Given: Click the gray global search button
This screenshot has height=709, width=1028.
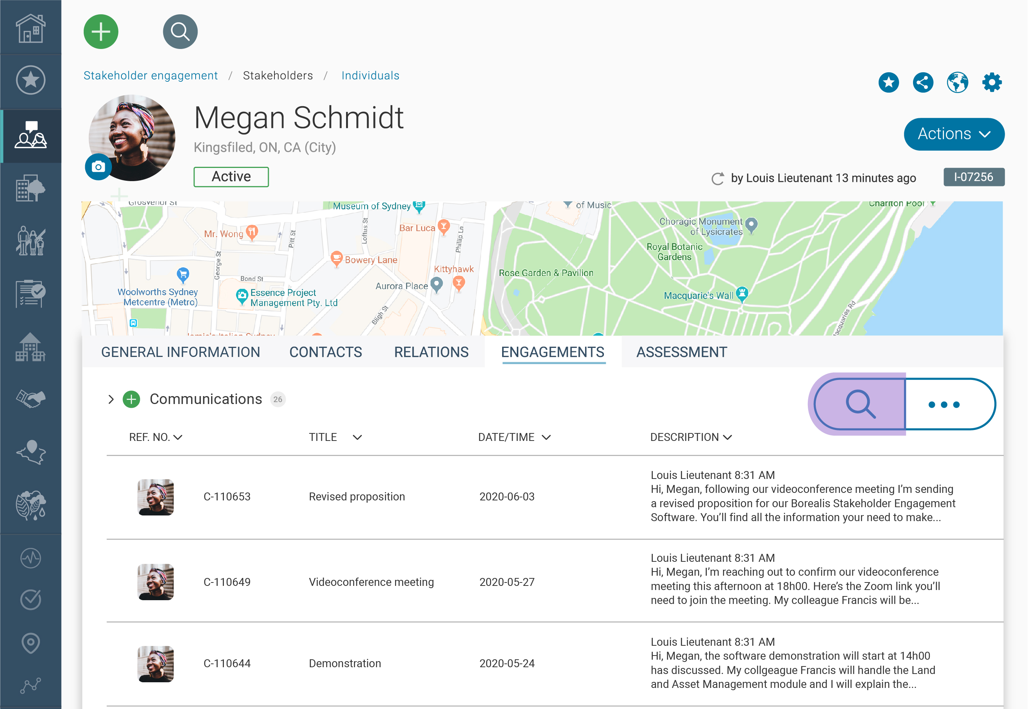Looking at the screenshot, I should pos(180,32).
